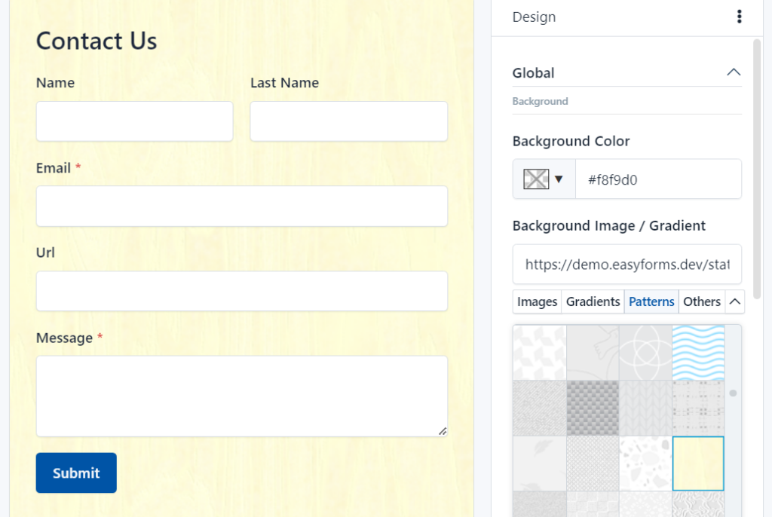Click the background color swatch preview
772x517 pixels.
[x=536, y=179]
